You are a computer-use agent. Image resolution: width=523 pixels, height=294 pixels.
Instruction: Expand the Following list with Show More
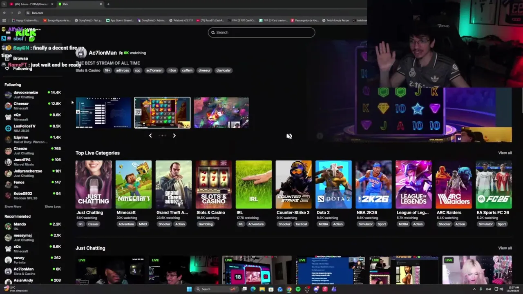[13, 207]
